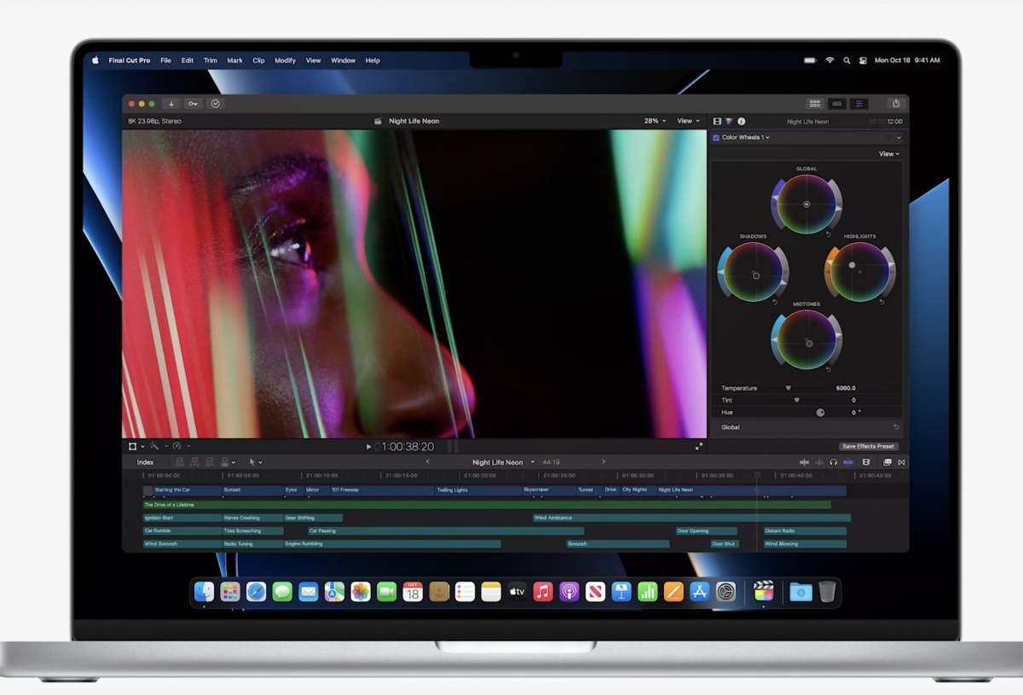Screen dimensions: 1023x695
Task: Toggle audio skimming icon
Action: pyautogui.click(x=818, y=462)
